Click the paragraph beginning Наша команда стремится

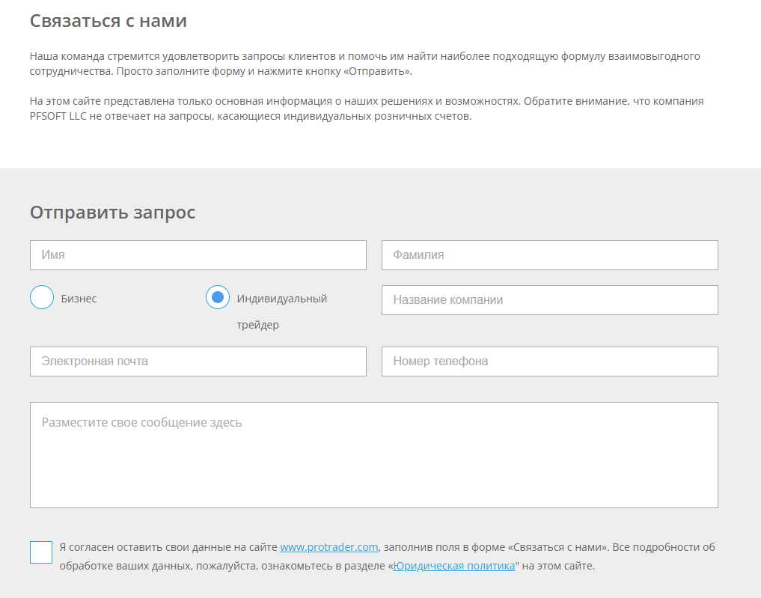coord(365,64)
